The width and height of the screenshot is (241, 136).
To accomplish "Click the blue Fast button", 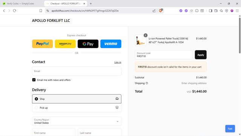I will pyautogui.click(x=230, y=128).
